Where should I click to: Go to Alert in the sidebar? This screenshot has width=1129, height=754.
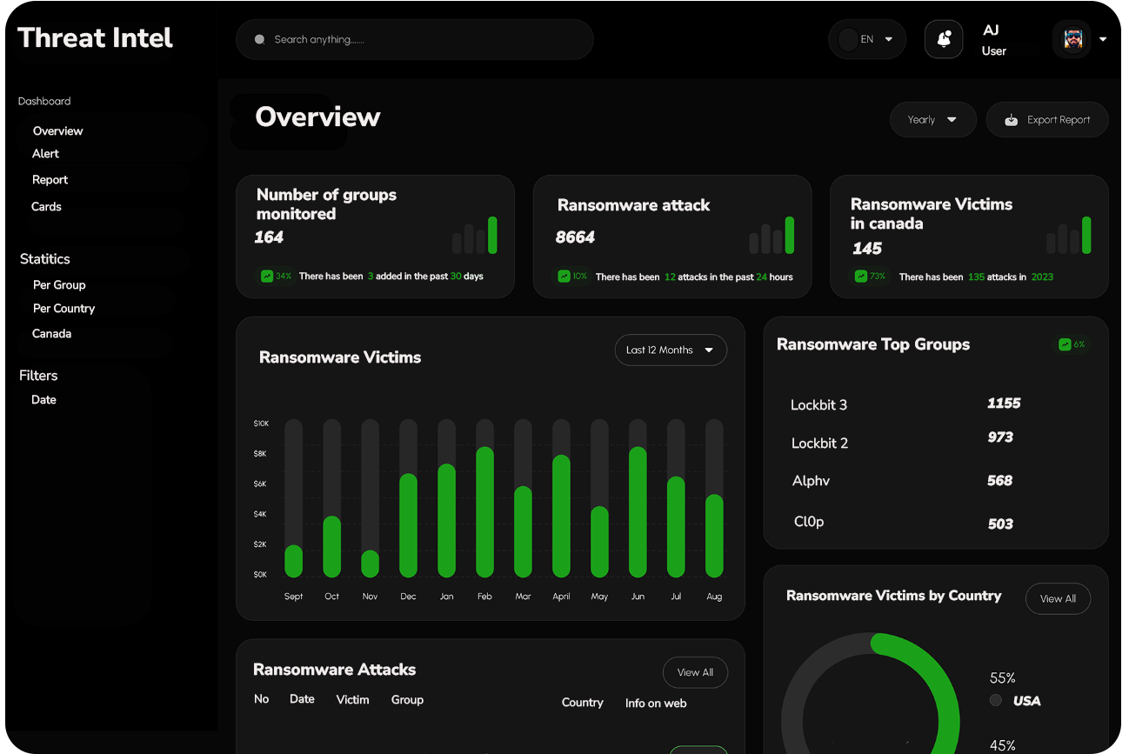click(46, 154)
